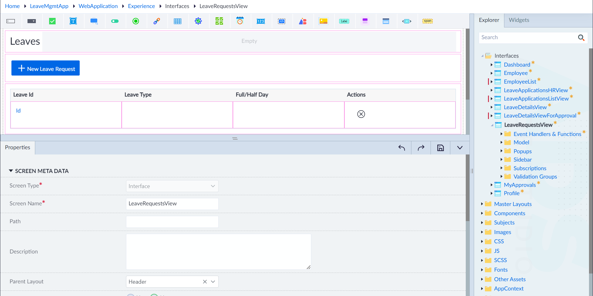Select the panel header widget icon
Screen dimensions: 593x296
click(x=386, y=21)
